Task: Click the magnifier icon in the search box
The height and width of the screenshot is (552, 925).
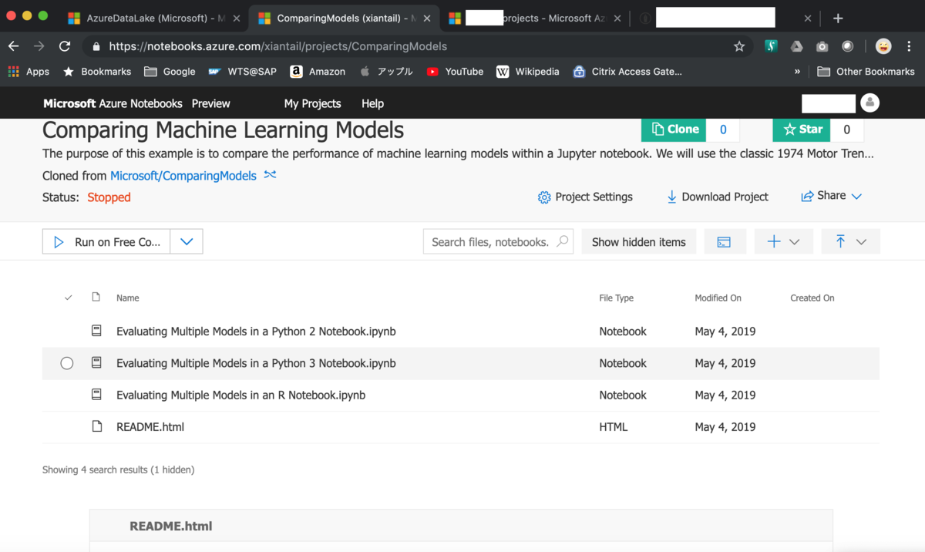Action: point(563,241)
